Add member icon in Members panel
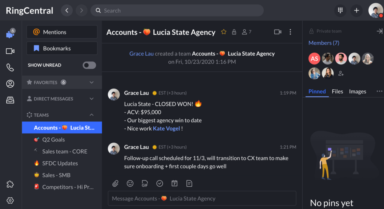The width and height of the screenshot is (384, 209). tap(341, 74)
